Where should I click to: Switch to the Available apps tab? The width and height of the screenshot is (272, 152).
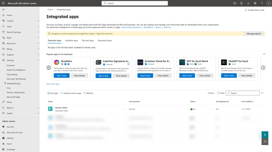click(71, 40)
